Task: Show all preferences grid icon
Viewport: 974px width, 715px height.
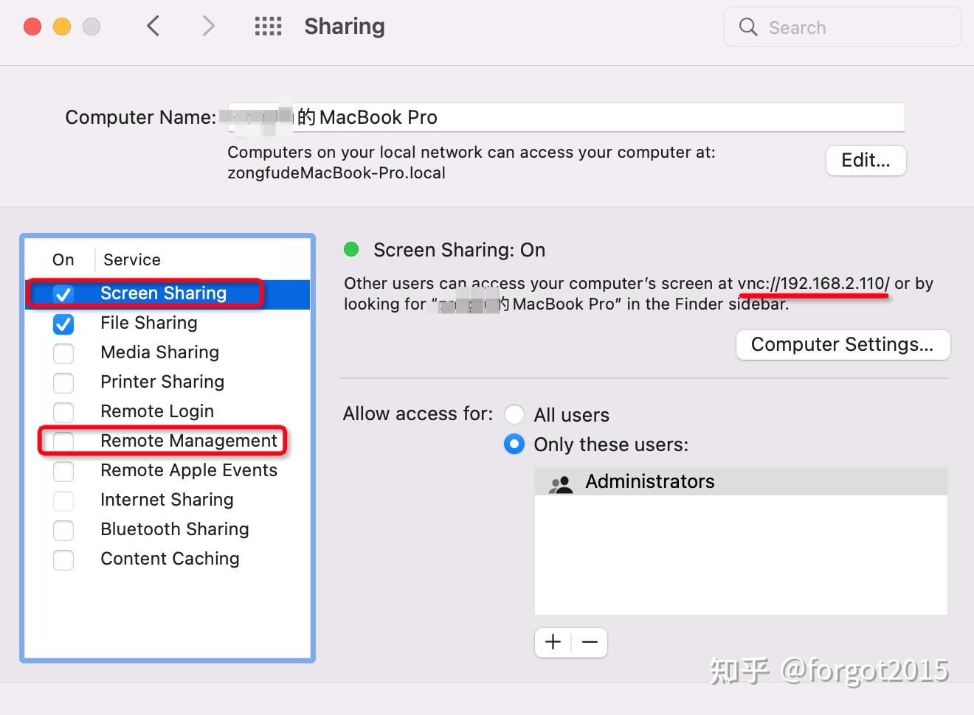Action: click(x=268, y=27)
